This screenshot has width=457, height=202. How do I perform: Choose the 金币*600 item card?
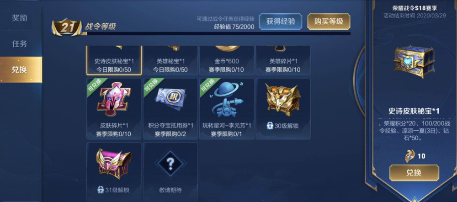point(227,60)
